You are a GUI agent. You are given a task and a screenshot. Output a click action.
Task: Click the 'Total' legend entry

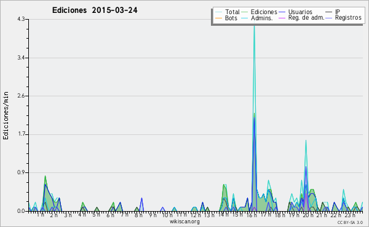[228, 12]
